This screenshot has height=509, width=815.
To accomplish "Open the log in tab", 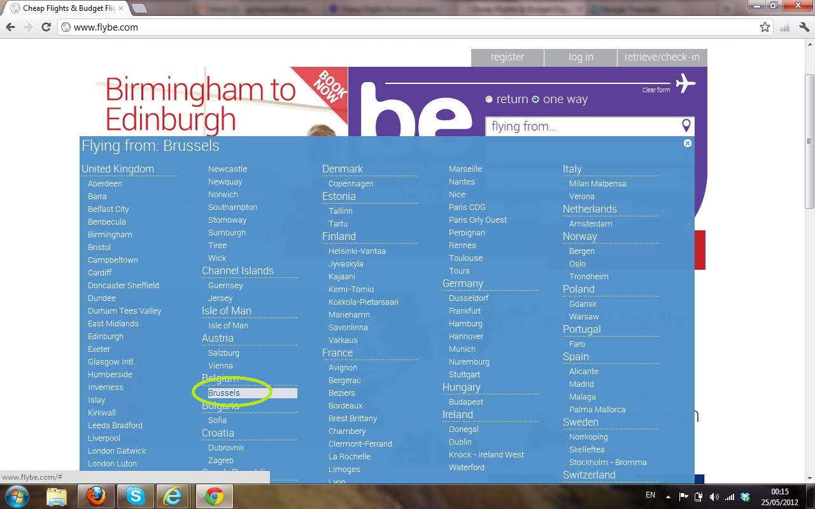I will point(580,57).
